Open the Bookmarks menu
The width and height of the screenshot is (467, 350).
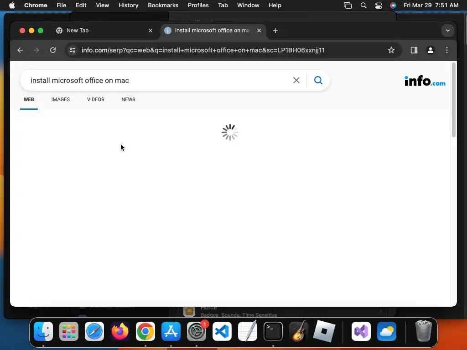coord(163,5)
